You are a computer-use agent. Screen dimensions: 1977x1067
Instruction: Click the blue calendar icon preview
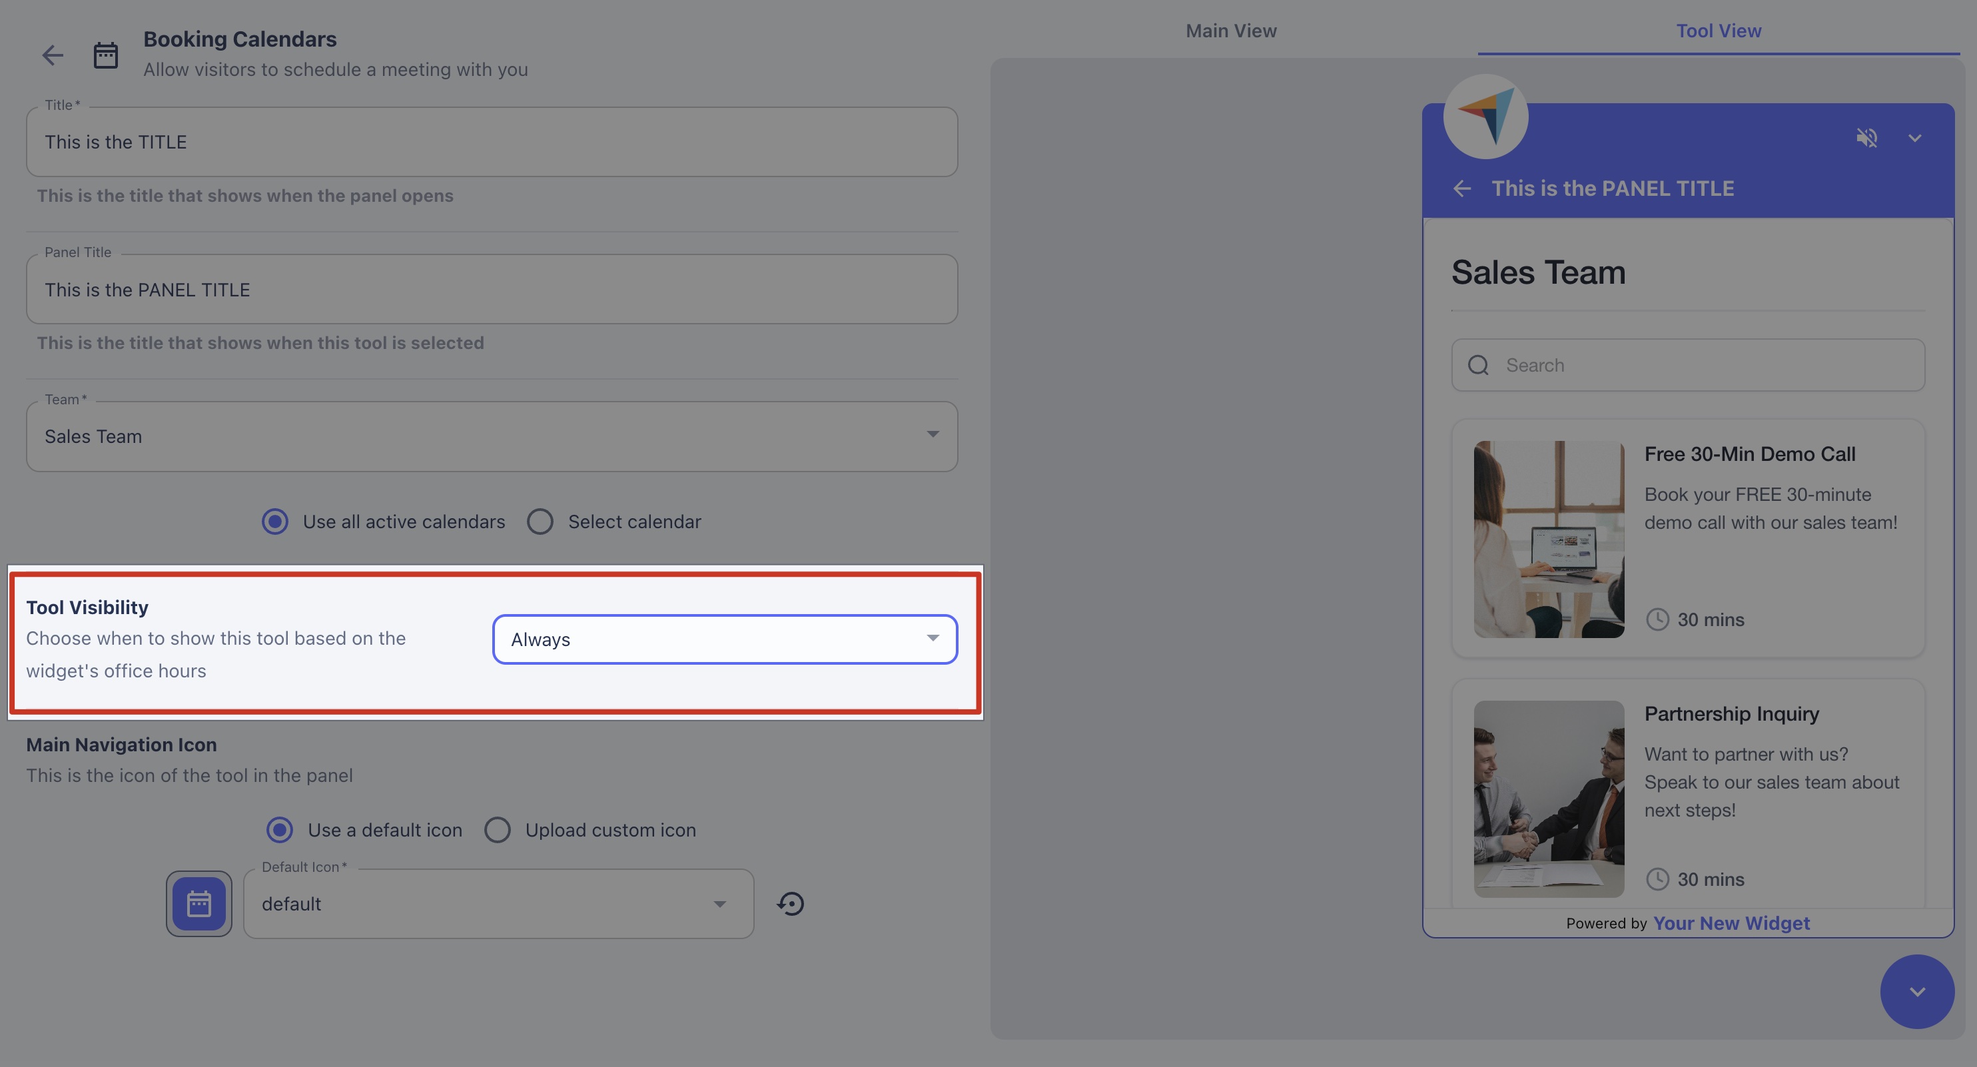(x=198, y=904)
